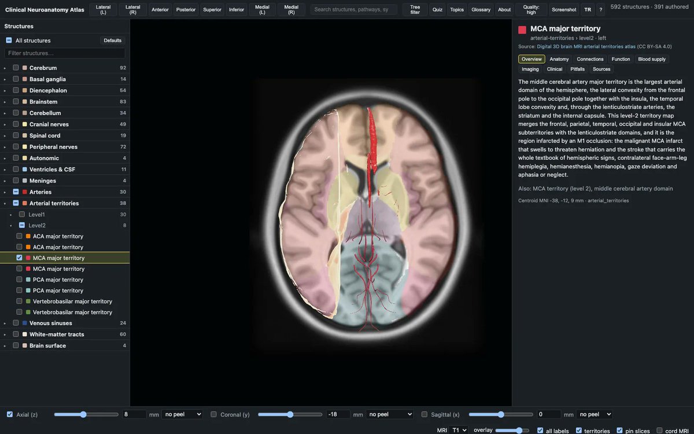Switch to the Connections tab
Image resolution: width=694 pixels, height=434 pixels.
click(x=590, y=59)
